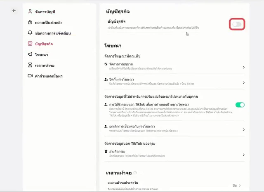
Task: Turn off the off-TikTok activity ad targeting switch
Action: pos(240,105)
